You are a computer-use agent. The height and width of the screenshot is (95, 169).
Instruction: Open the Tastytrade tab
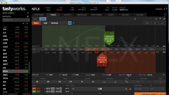tap(96, 15)
